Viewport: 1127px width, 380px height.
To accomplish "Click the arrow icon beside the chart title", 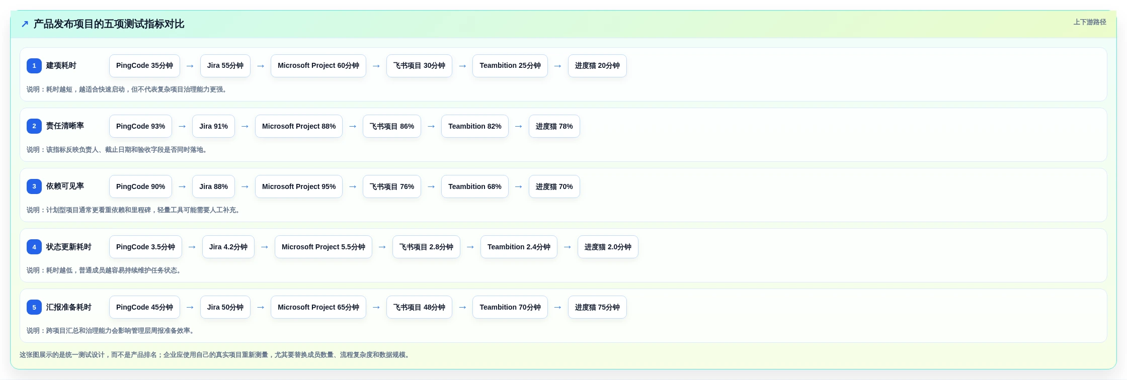I will [x=25, y=24].
